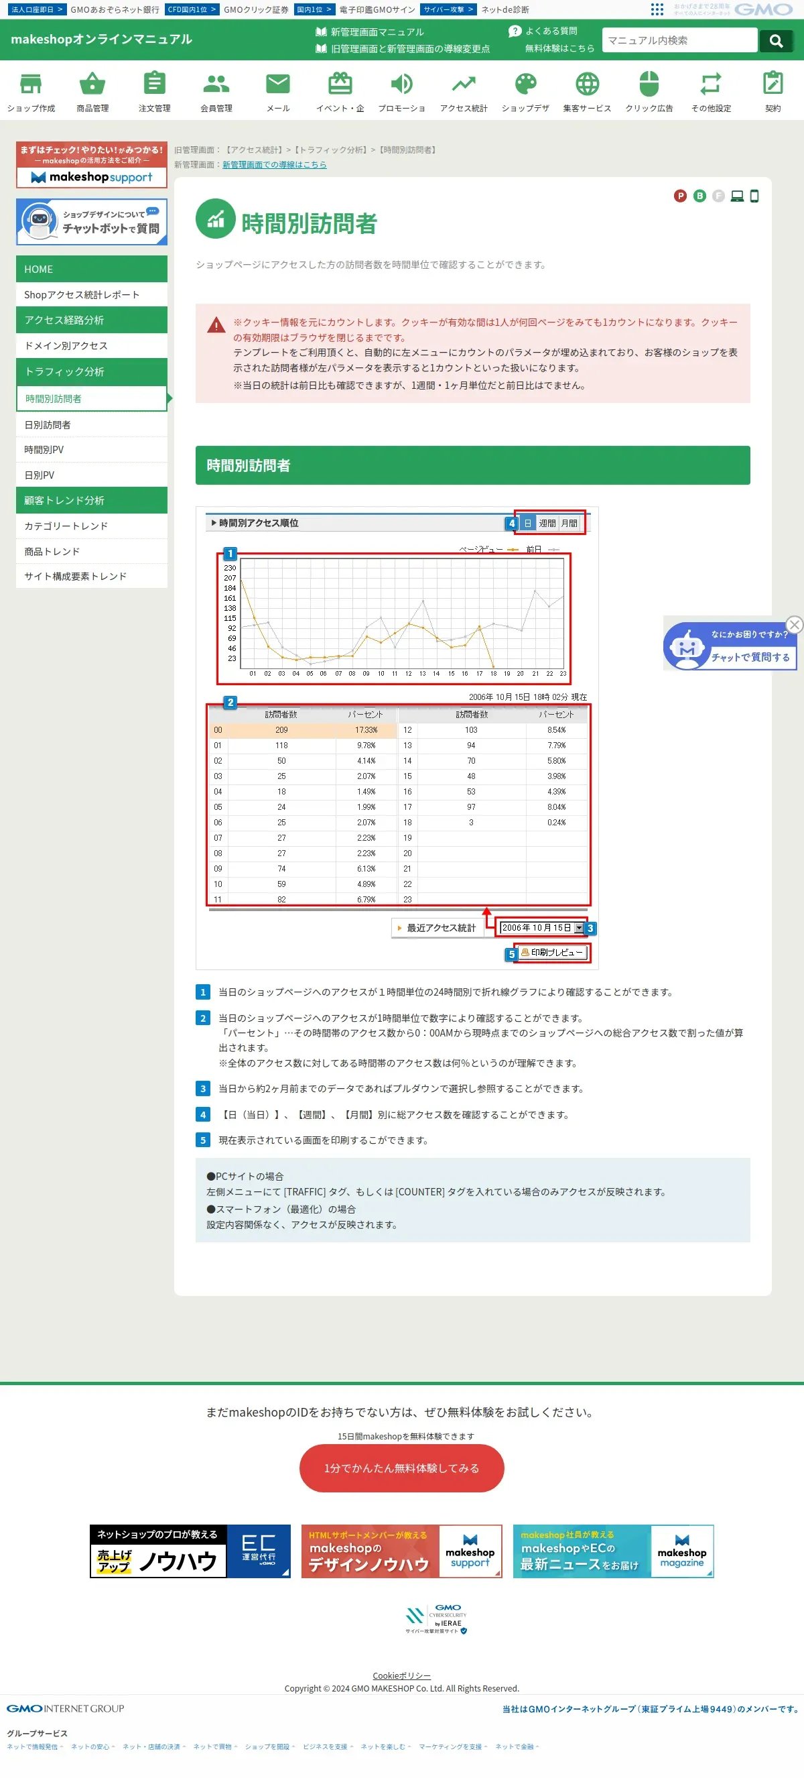
Task: Focus the マニュアル内検索 search field
Action: pyautogui.click(x=679, y=41)
